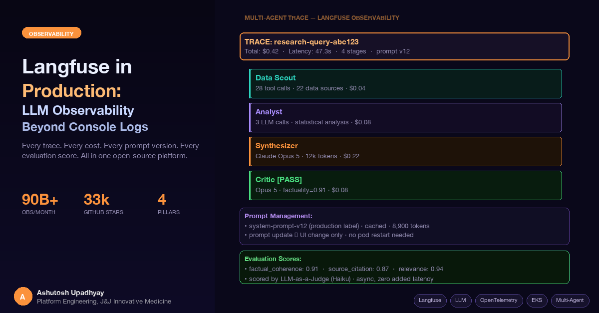599x313 pixels.
Task: Click Platform Engineering, J&J Innovative Medicine text
Action: (x=104, y=301)
